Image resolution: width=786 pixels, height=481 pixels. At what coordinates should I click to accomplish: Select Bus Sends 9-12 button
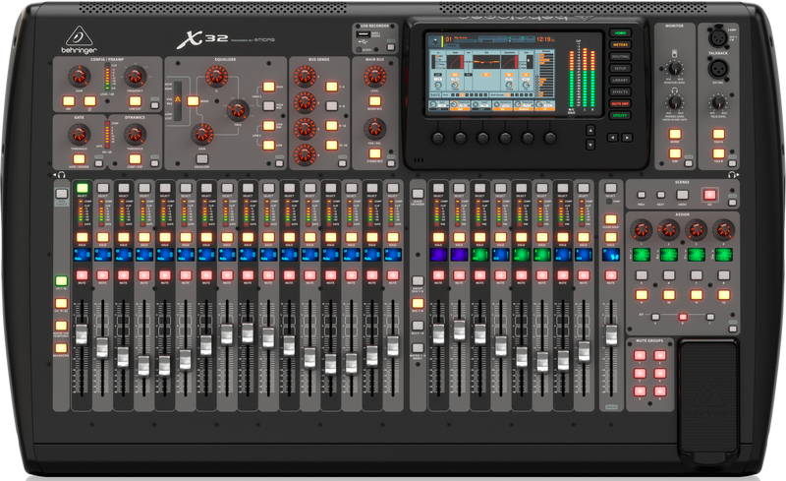coord(332,126)
